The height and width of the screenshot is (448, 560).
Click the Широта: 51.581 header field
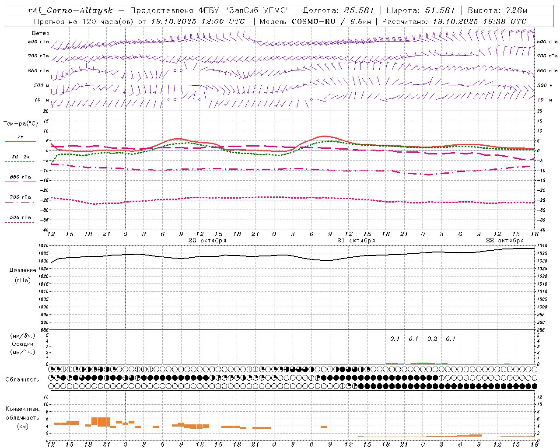tap(421, 10)
